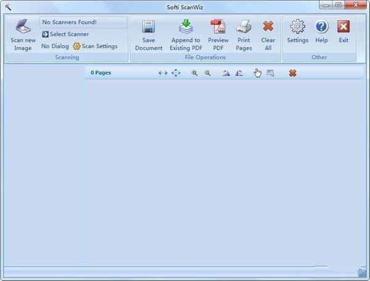Open Settings gear in Other group

pos(298,26)
